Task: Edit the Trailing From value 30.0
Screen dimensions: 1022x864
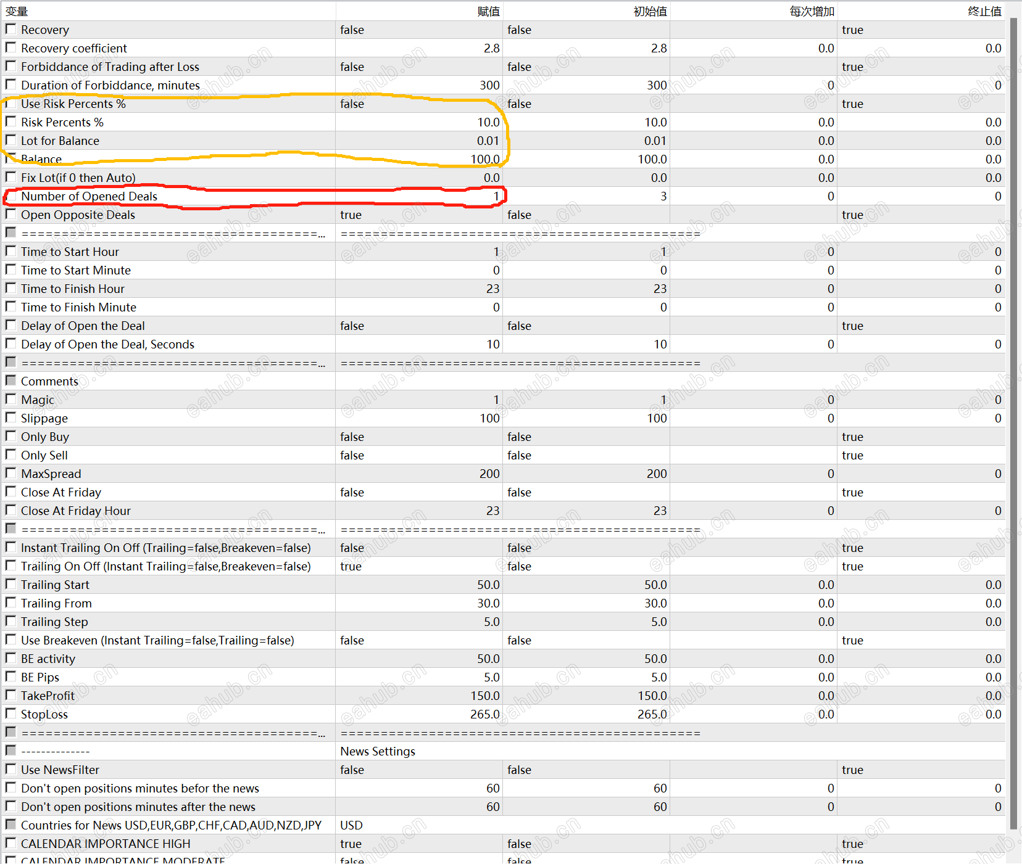Action: pyautogui.click(x=420, y=603)
